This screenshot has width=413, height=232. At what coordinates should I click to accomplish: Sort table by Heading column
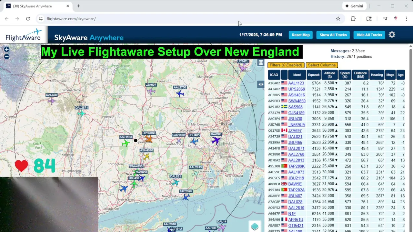click(377, 75)
